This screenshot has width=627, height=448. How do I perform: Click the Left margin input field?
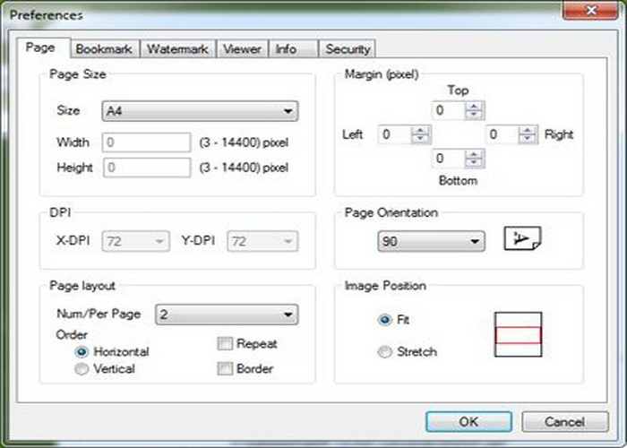395,134
